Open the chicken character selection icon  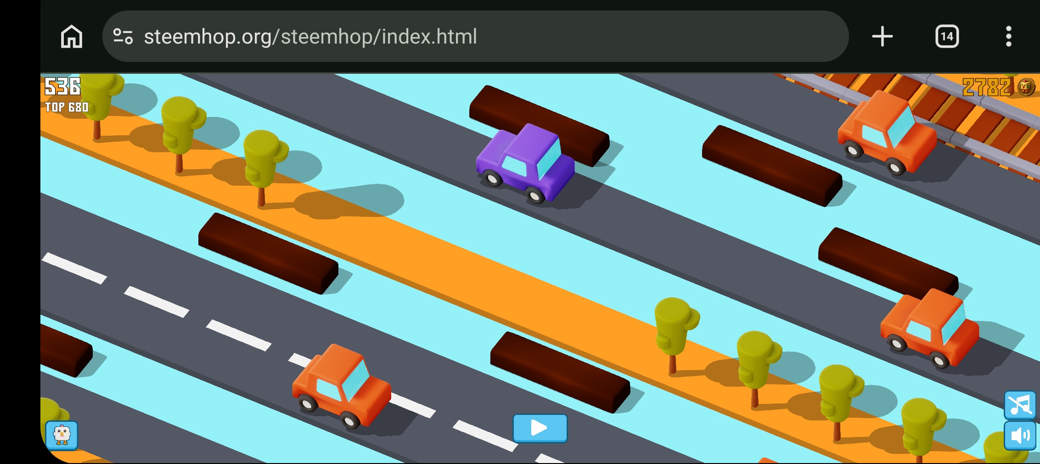click(x=62, y=435)
